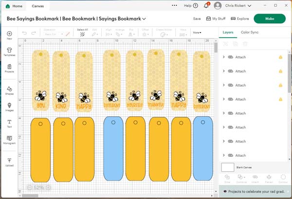
Task: Open the Arrange dropdown
Action: click(119, 34)
